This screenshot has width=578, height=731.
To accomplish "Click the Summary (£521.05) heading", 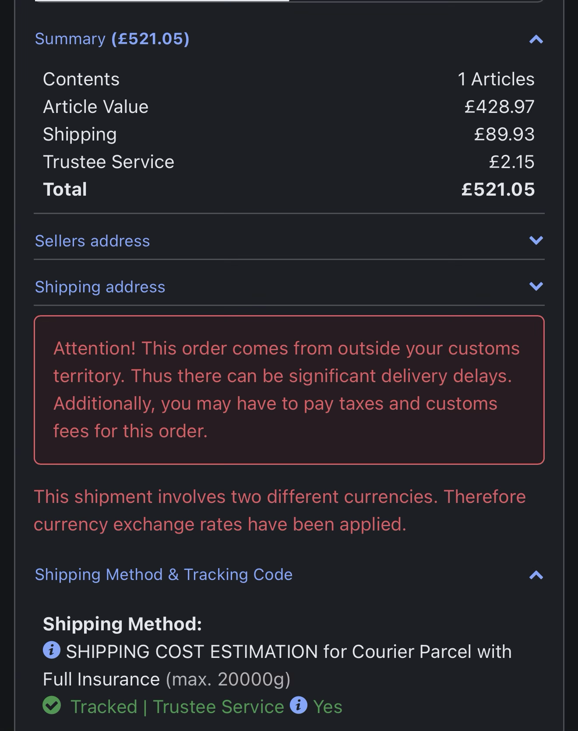I will (112, 39).
